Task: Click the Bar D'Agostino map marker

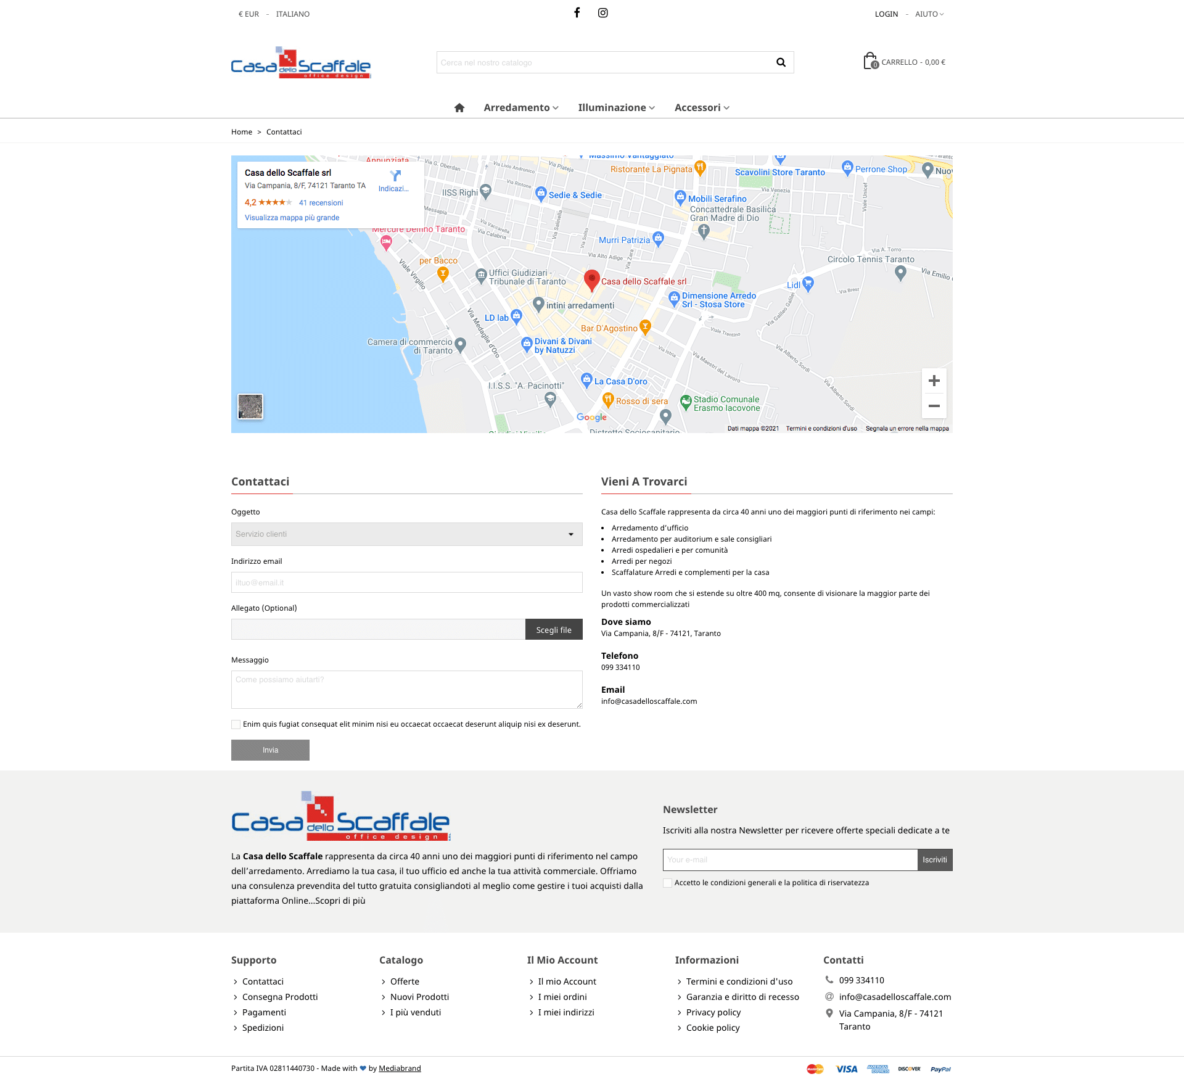Action: (x=645, y=326)
